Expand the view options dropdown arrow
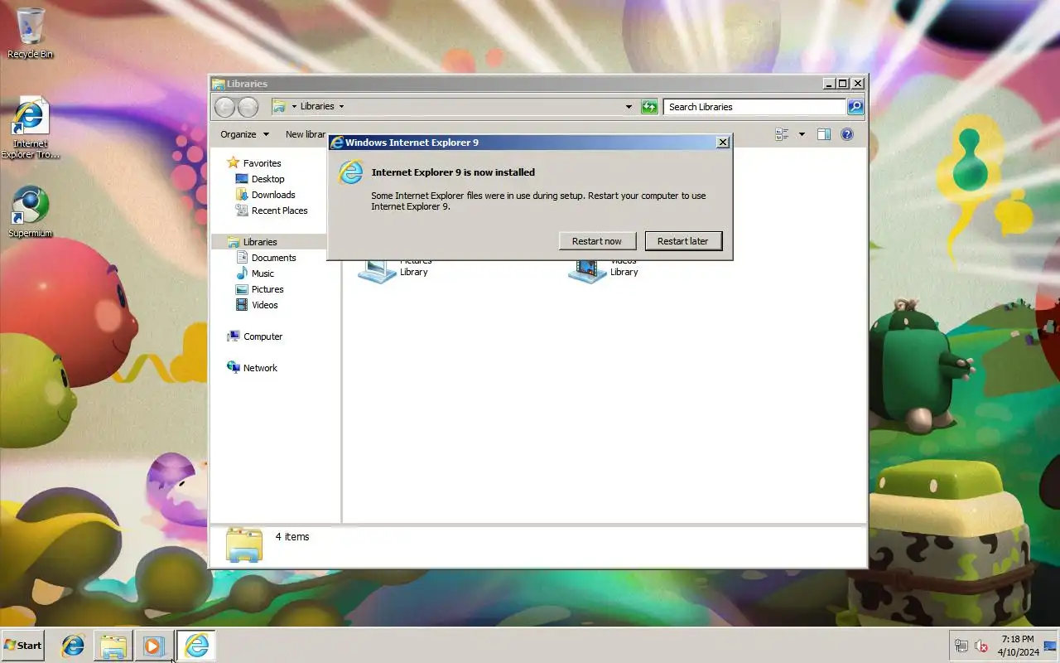Viewport: 1060px width, 663px height. [801, 134]
